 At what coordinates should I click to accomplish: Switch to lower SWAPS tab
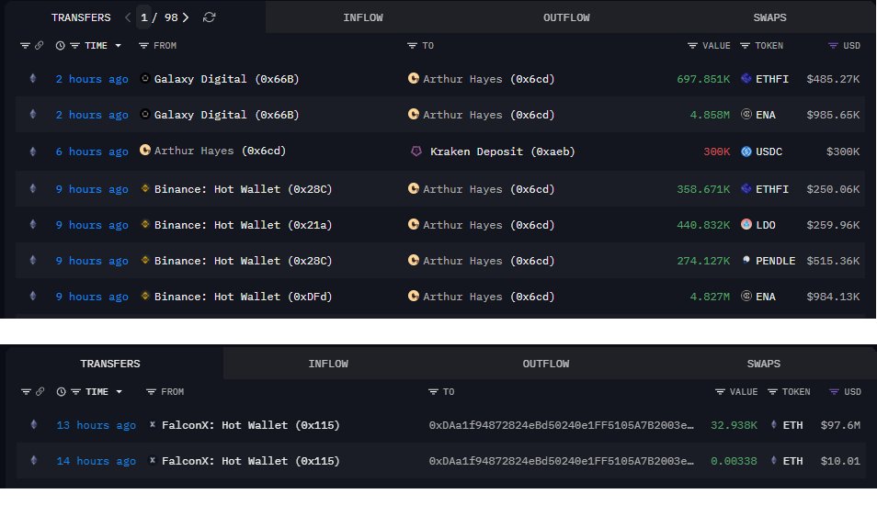pos(763,364)
